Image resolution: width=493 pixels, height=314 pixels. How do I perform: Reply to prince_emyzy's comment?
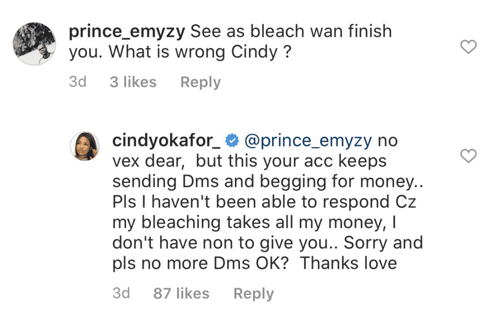click(x=200, y=82)
